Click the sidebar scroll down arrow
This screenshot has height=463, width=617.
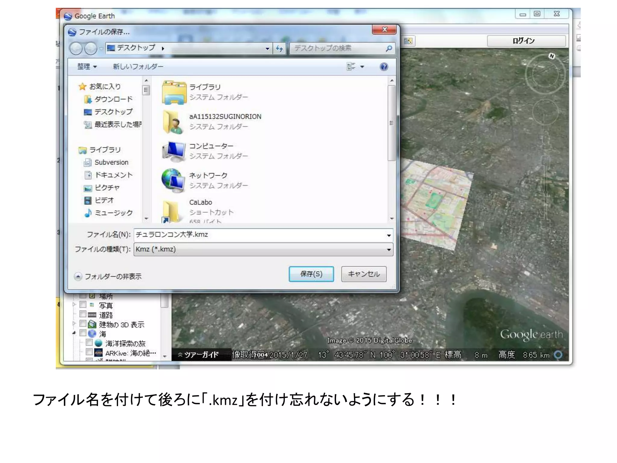(x=146, y=219)
